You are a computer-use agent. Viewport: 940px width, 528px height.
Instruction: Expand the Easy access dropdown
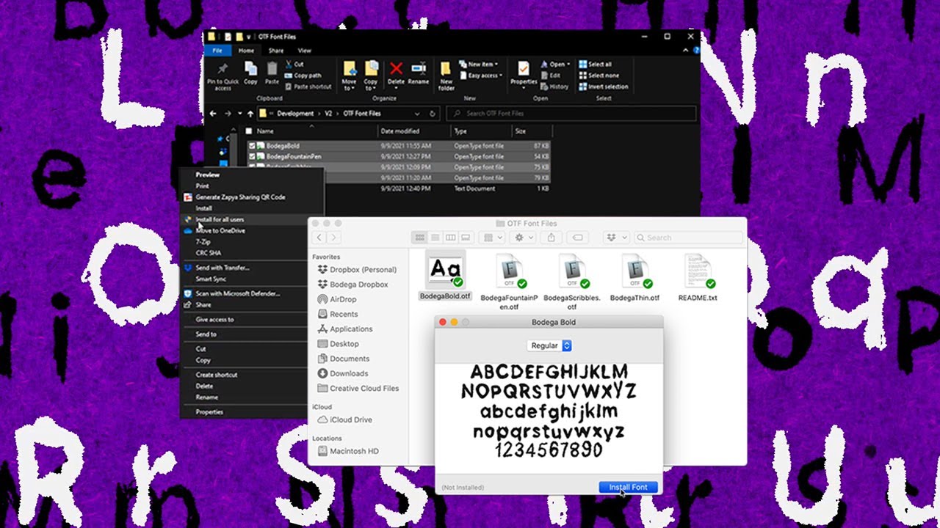click(481, 76)
